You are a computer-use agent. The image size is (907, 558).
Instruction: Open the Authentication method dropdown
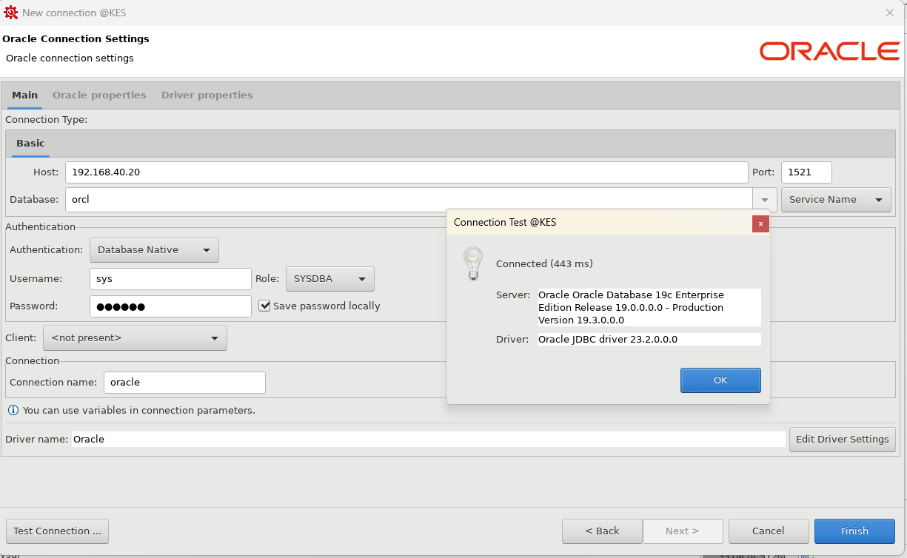tap(154, 250)
